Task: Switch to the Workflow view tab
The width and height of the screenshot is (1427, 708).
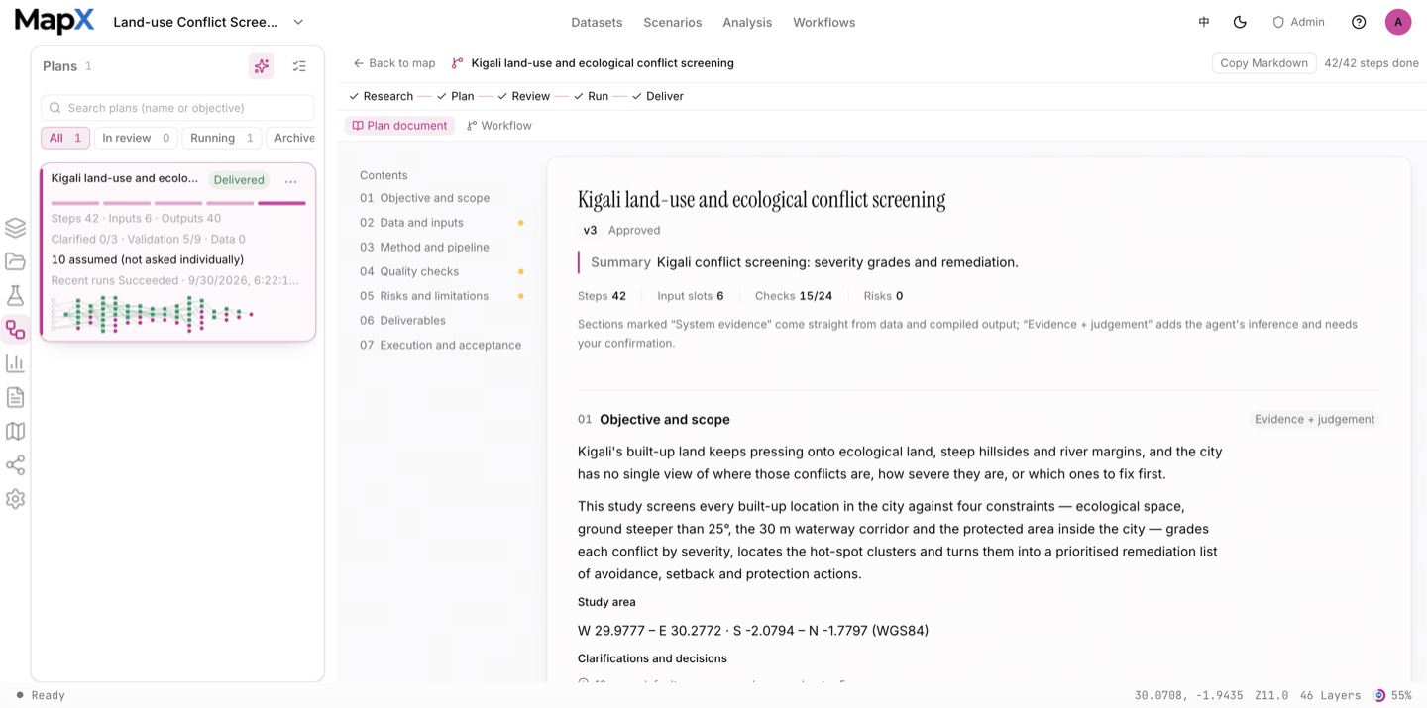Action: tap(499, 126)
